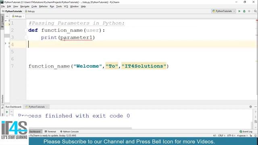
Task: Click the red error indicator at editor top-right
Action: [x=257, y=21]
